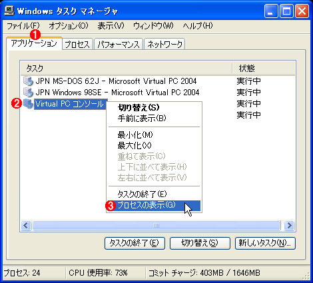
Task: Select the JPN Windows 98SE task icon
Action: coord(28,93)
